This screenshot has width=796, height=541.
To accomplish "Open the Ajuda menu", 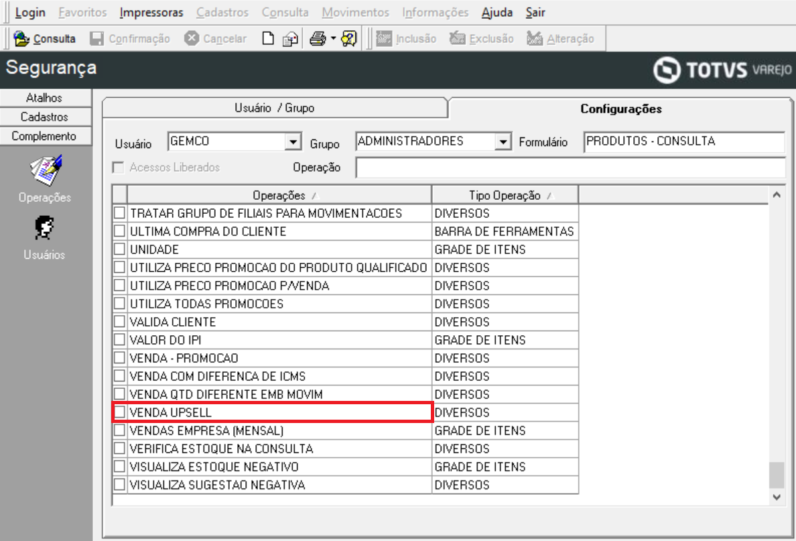I will click(497, 12).
